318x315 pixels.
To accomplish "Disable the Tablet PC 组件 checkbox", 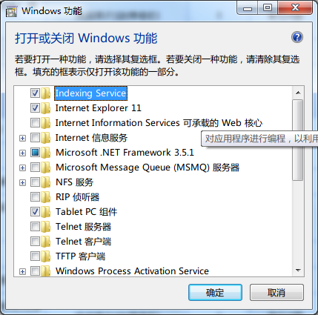I will [x=35, y=212].
